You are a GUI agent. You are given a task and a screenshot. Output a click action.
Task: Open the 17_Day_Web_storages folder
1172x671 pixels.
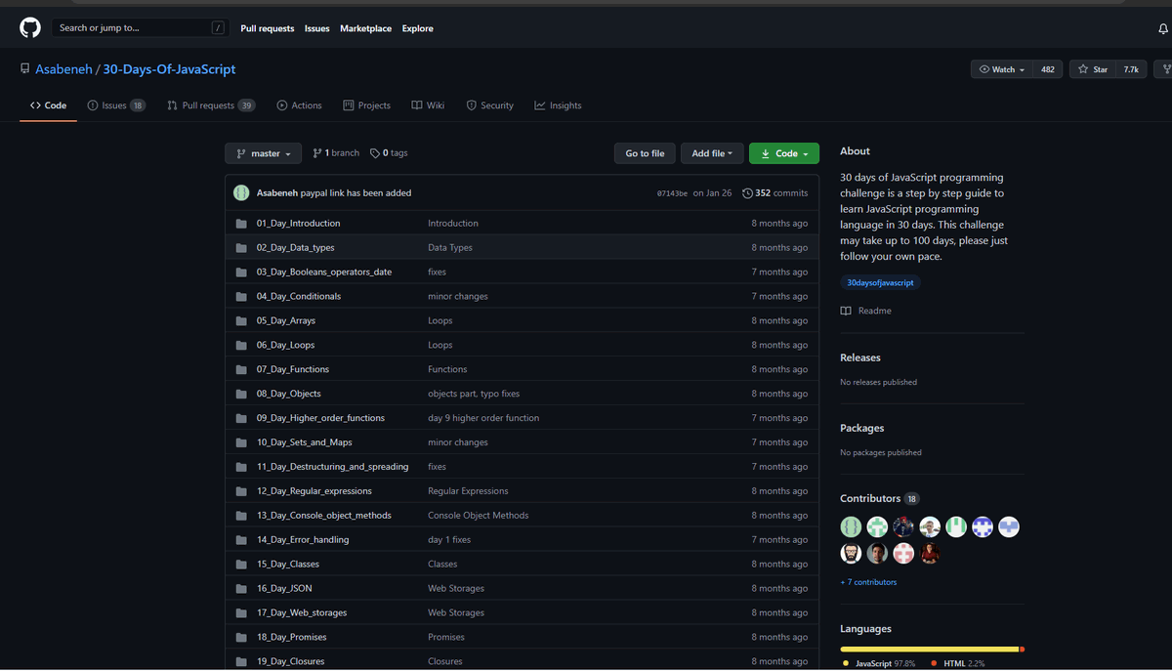tap(302, 613)
